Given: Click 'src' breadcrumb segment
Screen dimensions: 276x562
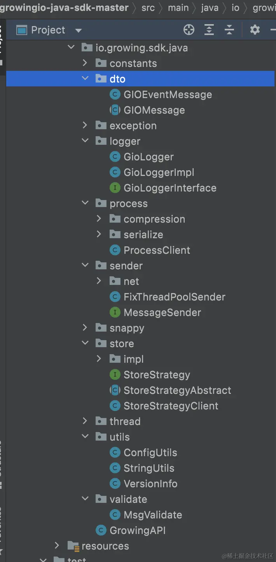Looking at the screenshot, I should [148, 8].
